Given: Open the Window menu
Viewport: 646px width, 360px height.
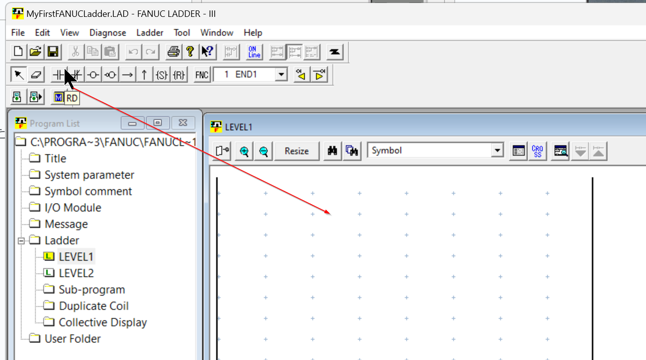Looking at the screenshot, I should click(x=217, y=33).
